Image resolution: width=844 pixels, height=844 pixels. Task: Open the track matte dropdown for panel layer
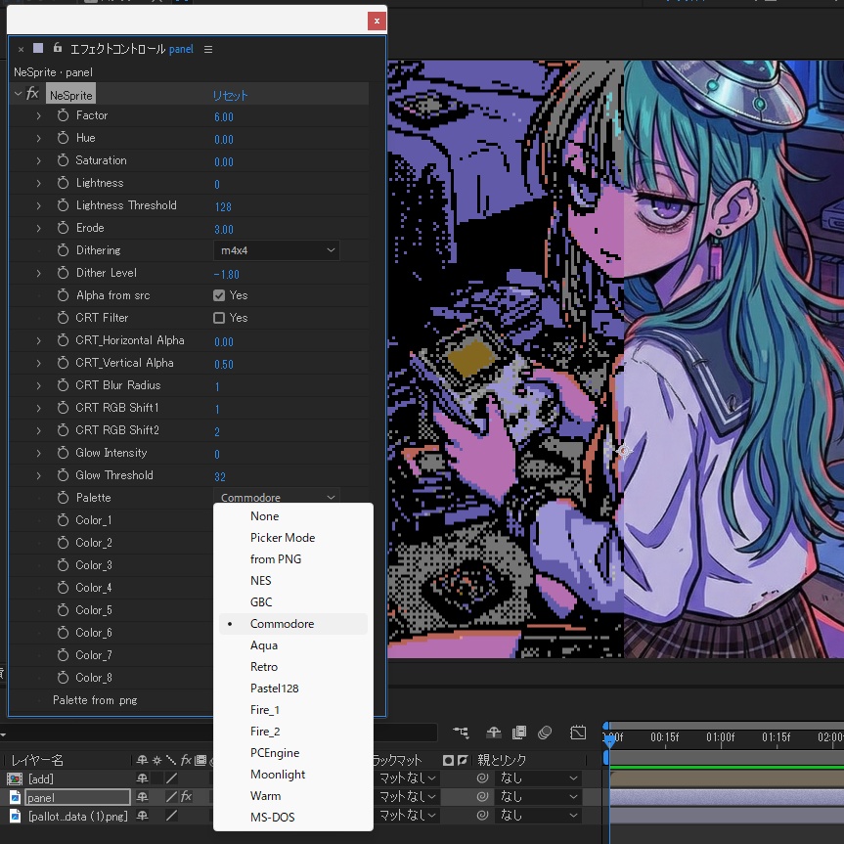click(406, 796)
